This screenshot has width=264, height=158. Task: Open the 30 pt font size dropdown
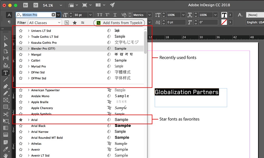[x=90, y=15]
